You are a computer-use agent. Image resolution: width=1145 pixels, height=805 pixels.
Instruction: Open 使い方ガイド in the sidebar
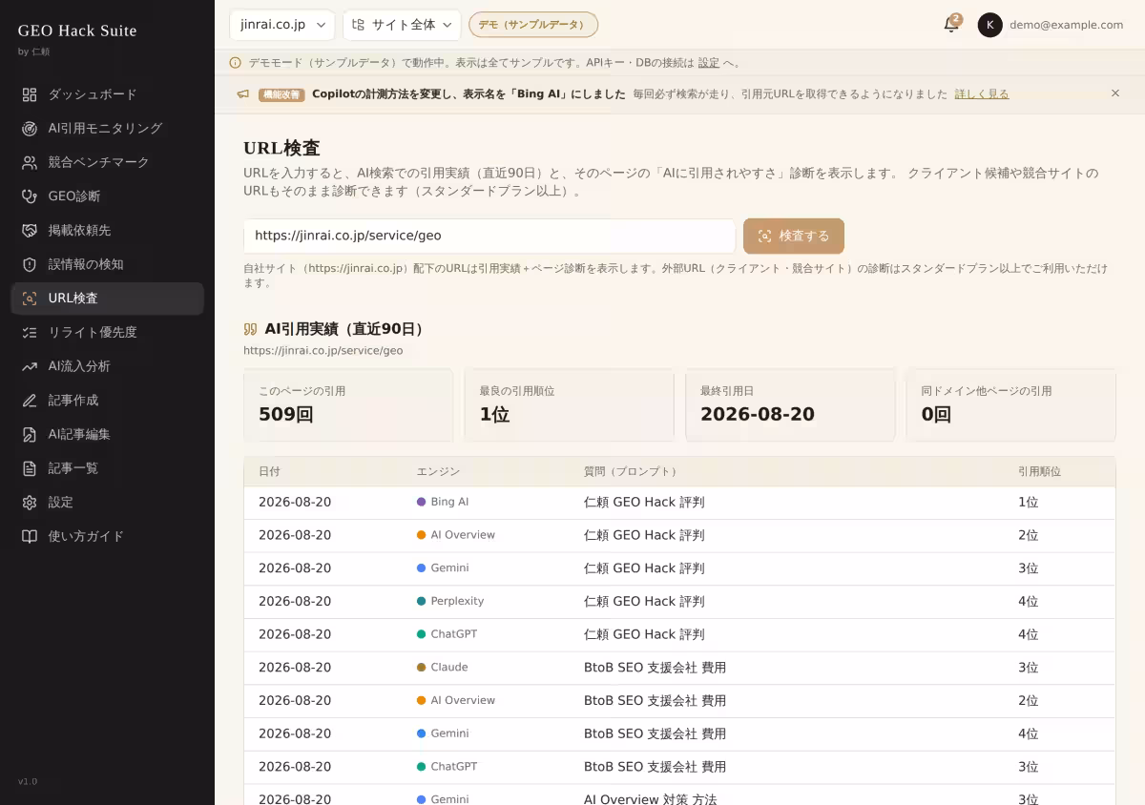pyautogui.click(x=107, y=536)
